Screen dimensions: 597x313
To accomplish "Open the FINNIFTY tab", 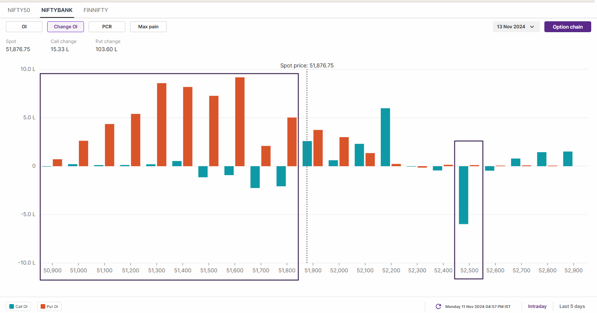I will pos(96,10).
